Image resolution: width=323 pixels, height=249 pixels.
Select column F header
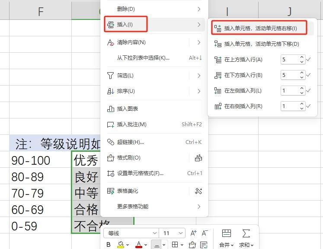pos(41,11)
